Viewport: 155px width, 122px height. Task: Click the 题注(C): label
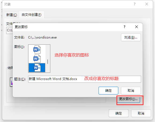pyautogui.click(x=20, y=79)
